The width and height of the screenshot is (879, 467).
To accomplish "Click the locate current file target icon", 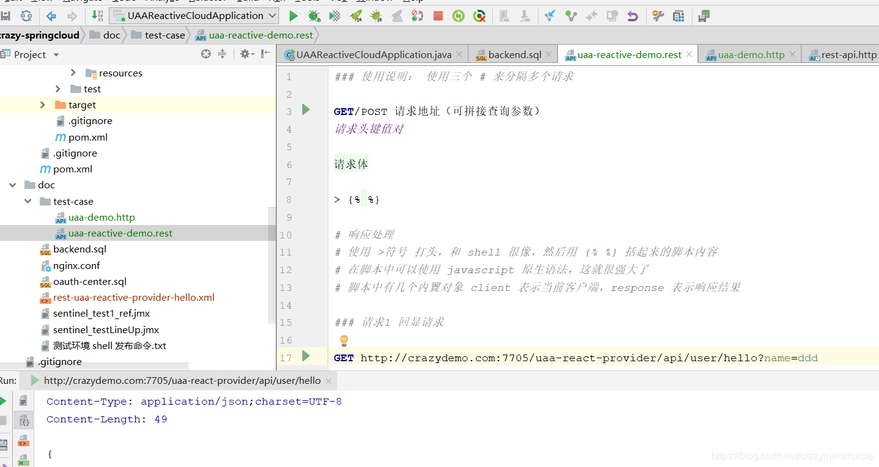I will point(206,54).
